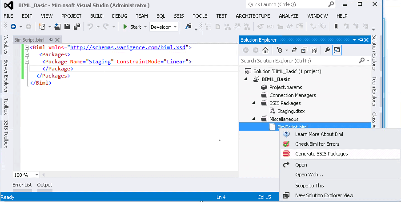
Task: Open the SSIS Toolbox side tab
Action: point(6,134)
